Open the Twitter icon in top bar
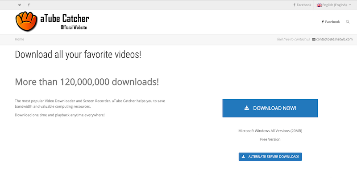 [x=20, y=5]
